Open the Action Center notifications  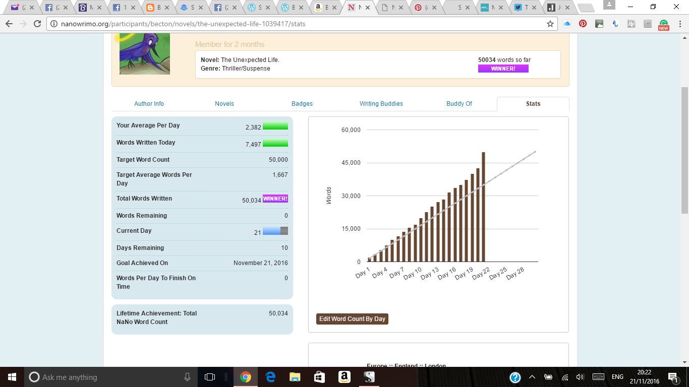coord(673,377)
